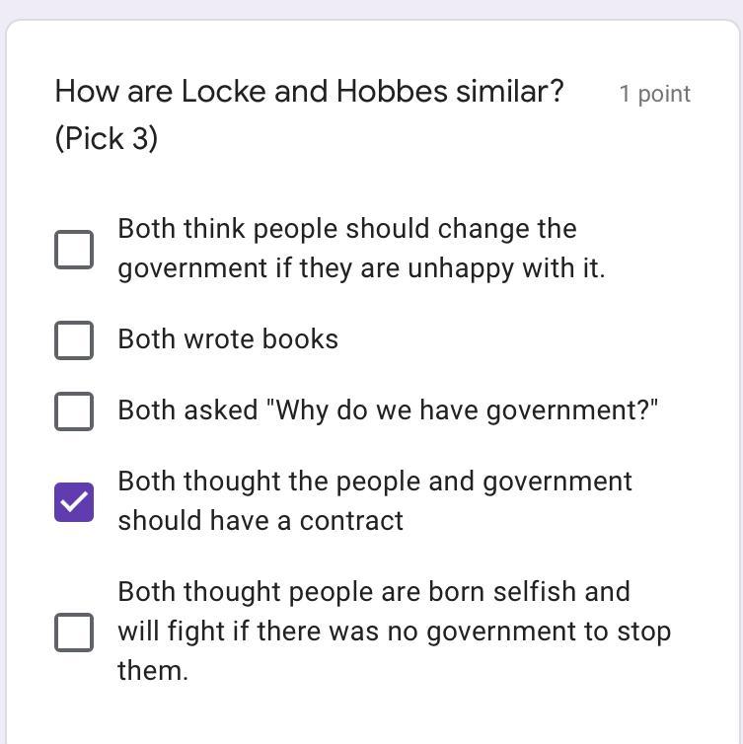This screenshot has width=743, height=744.
Task: Click the question title "How are Locke and Hobbes similar?"
Action: coord(309,92)
